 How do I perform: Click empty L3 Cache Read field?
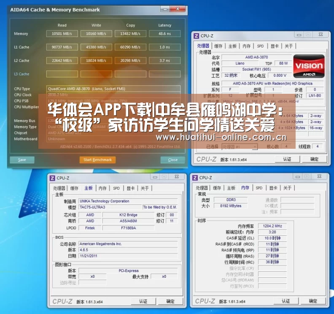tap(62, 74)
